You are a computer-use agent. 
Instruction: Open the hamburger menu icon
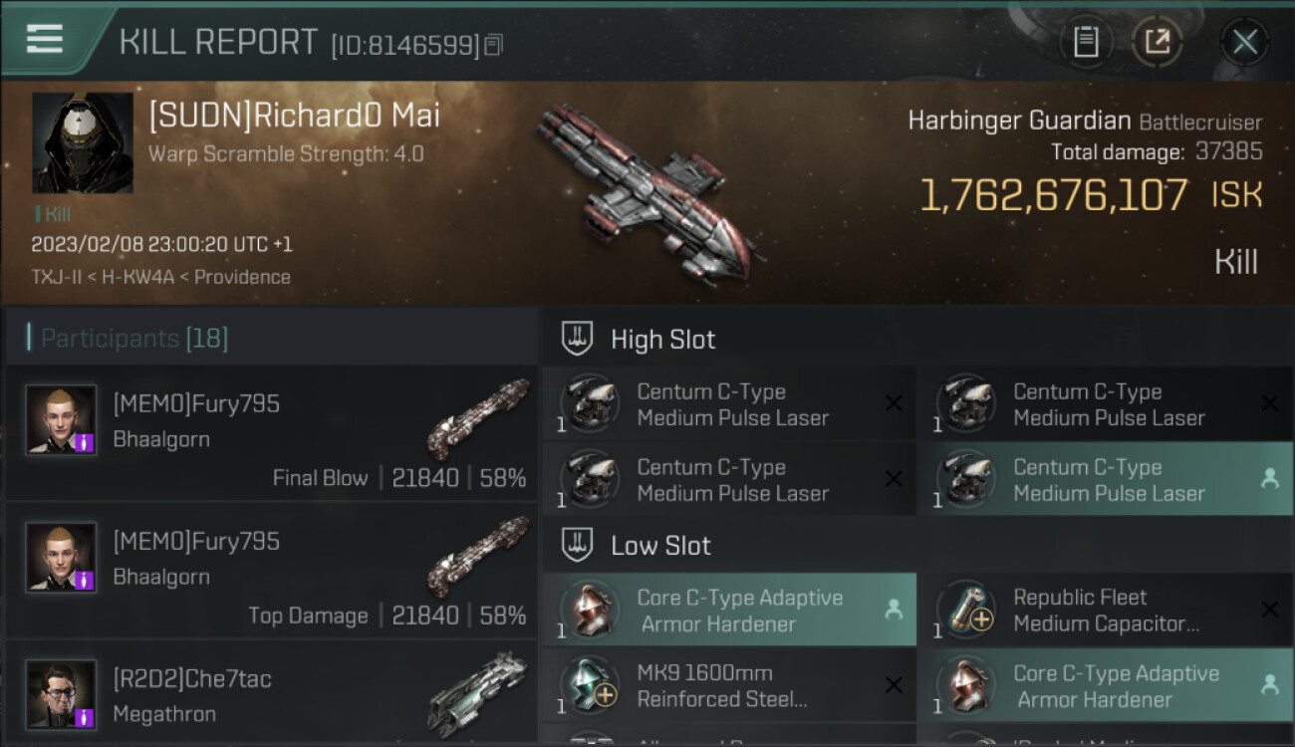pos(45,39)
